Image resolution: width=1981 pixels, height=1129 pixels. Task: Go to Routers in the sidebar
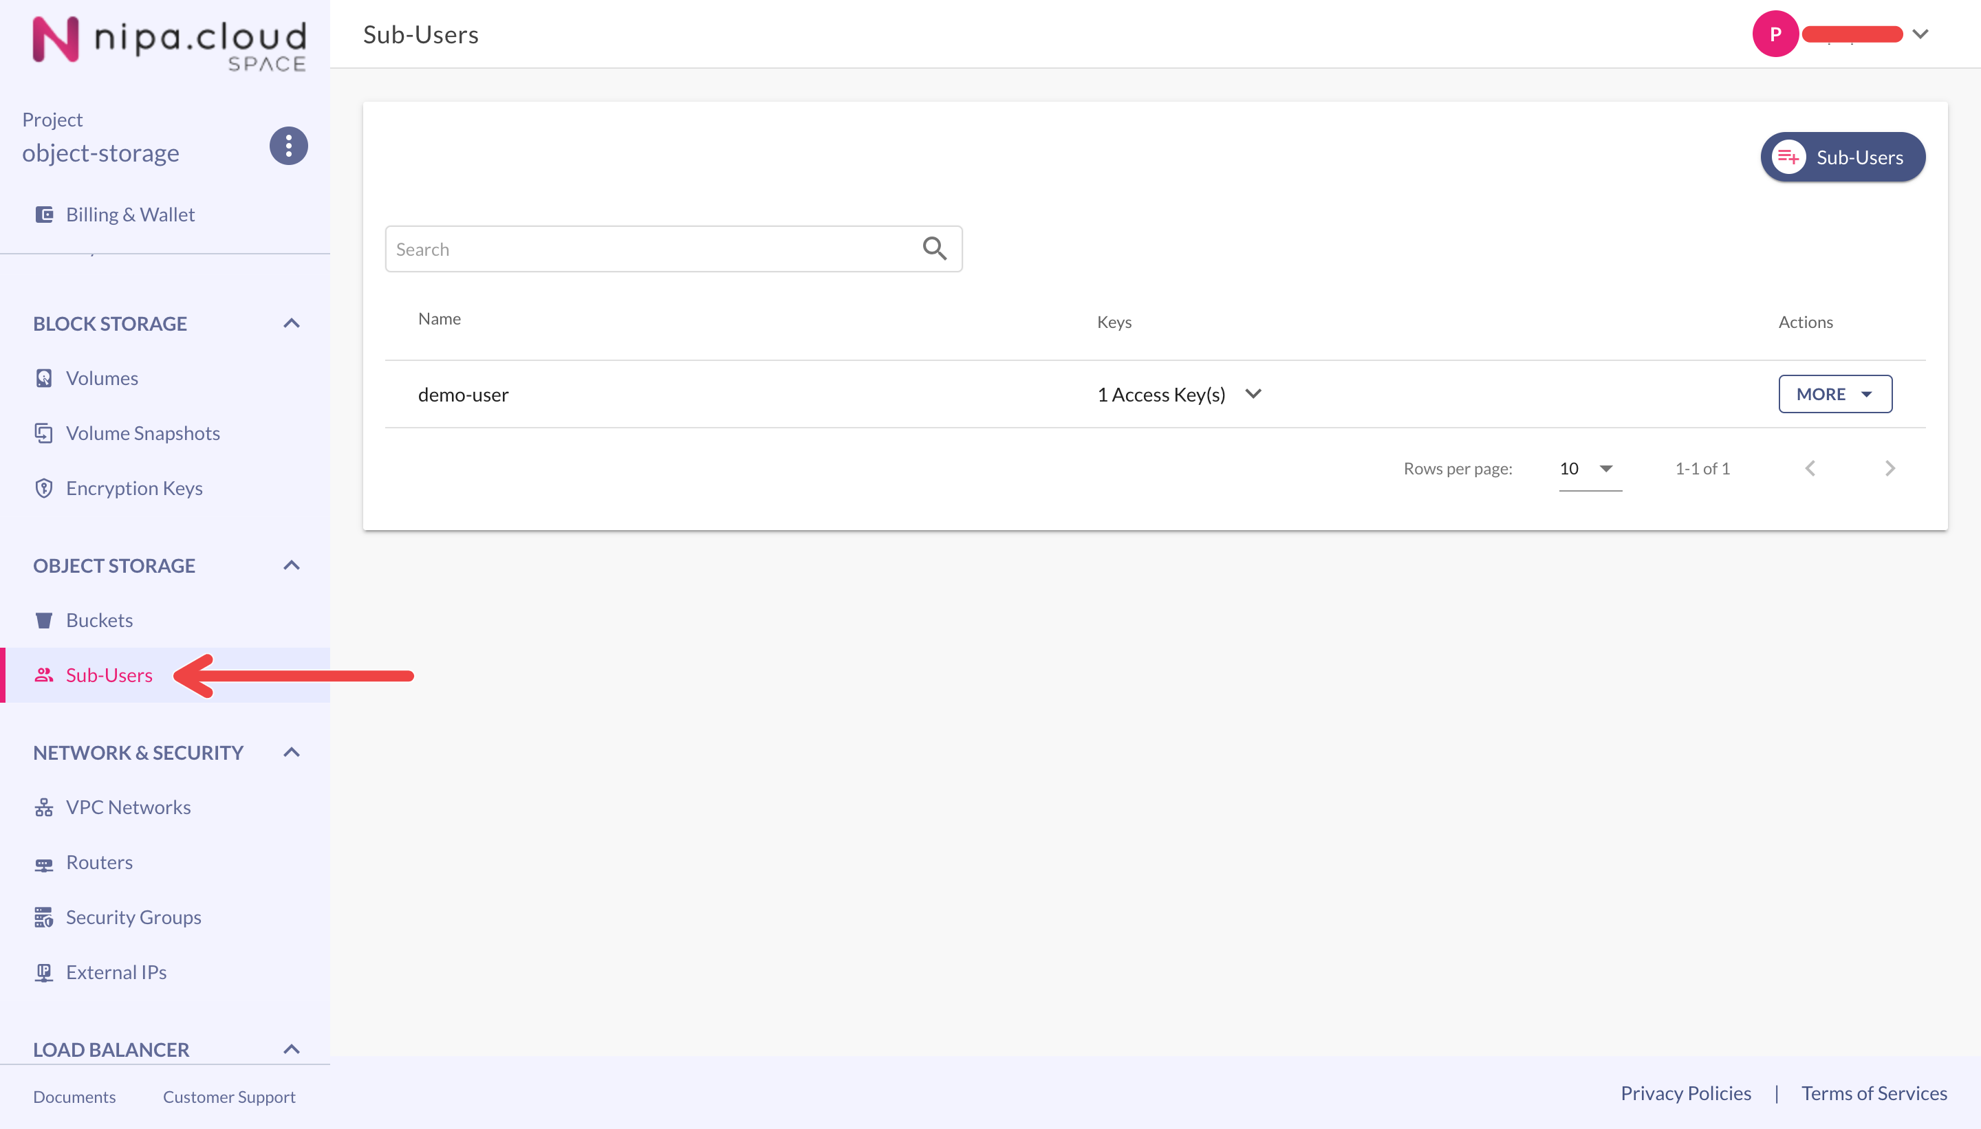pos(99,862)
